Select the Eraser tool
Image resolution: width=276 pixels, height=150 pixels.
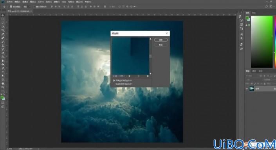[3, 53]
